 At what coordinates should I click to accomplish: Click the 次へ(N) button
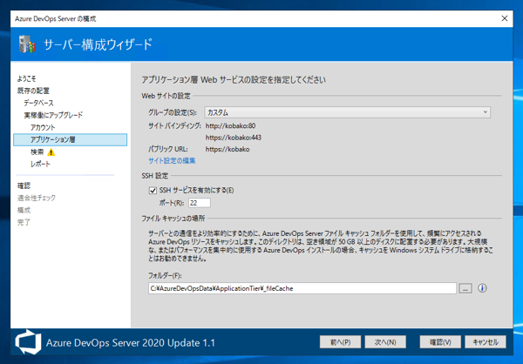385,342
